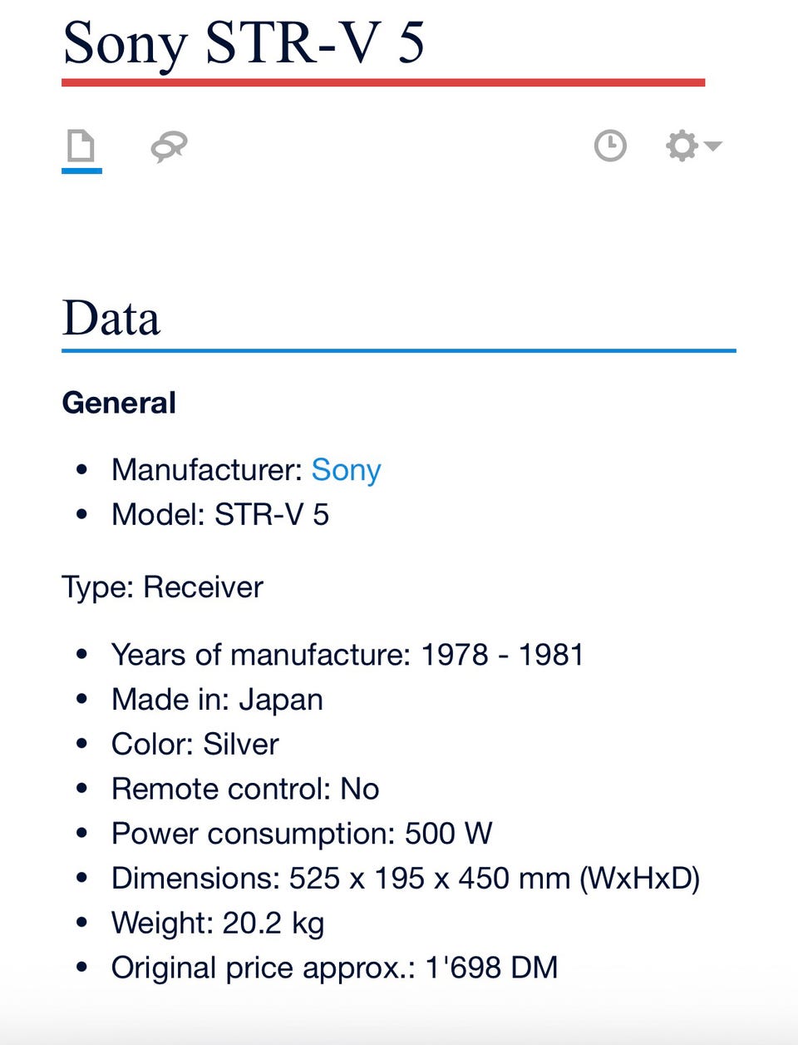Viewport: 798px width, 1045px height.
Task: Click the Dimensions entry line
Action: coord(406,879)
